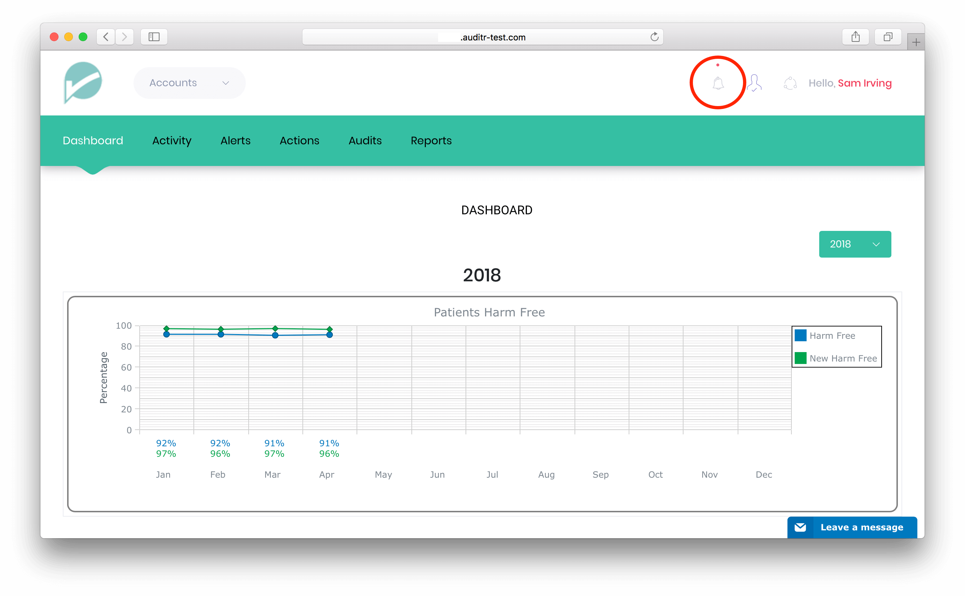The width and height of the screenshot is (965, 596).
Task: Open the Audits tab
Action: (x=365, y=140)
